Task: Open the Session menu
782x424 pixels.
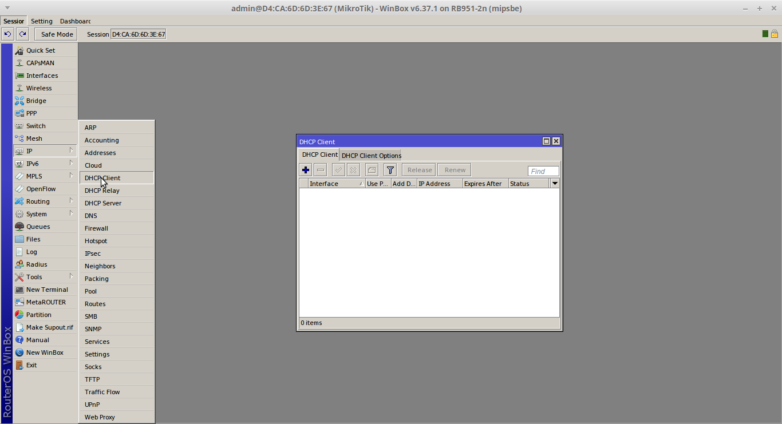Action: click(14, 21)
